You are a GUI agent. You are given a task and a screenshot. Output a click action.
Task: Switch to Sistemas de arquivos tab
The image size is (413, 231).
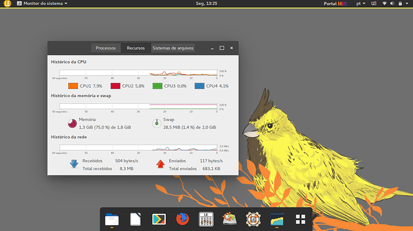173,48
